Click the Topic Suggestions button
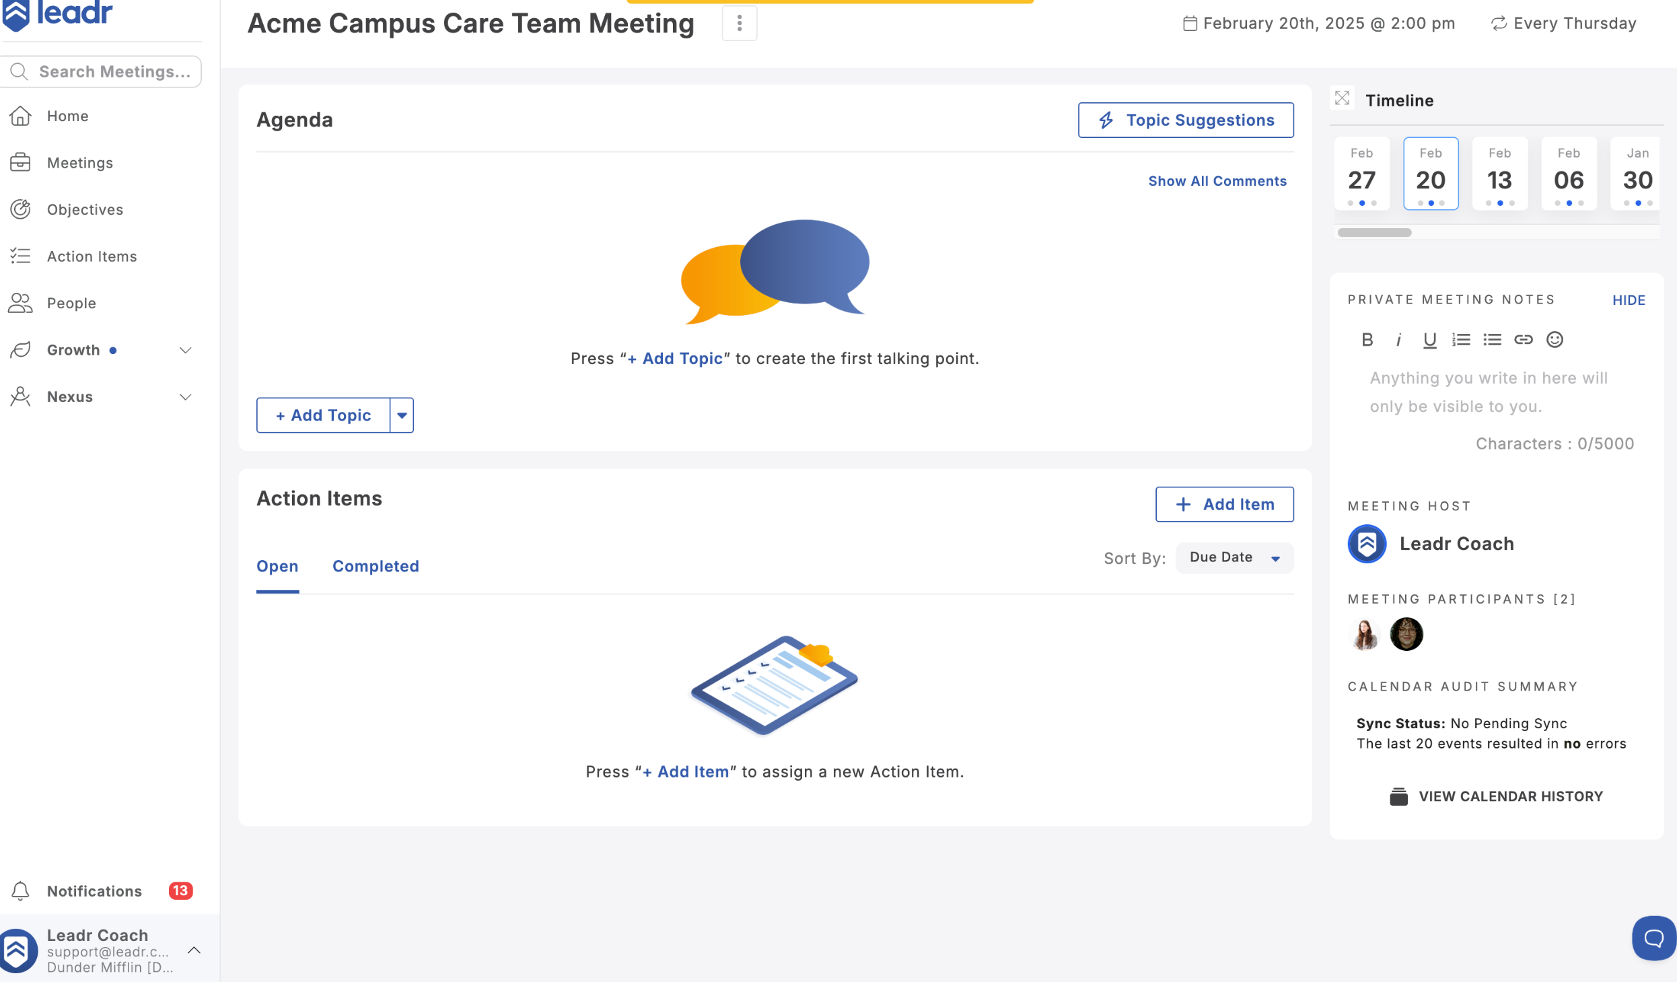The width and height of the screenshot is (1677, 982). (1185, 120)
